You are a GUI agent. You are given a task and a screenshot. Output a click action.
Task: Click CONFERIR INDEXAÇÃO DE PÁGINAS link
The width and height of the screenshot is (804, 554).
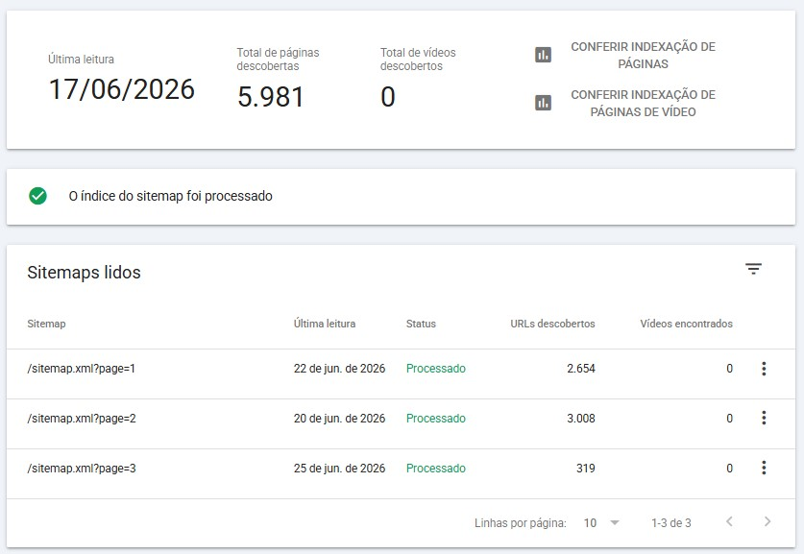(643, 56)
